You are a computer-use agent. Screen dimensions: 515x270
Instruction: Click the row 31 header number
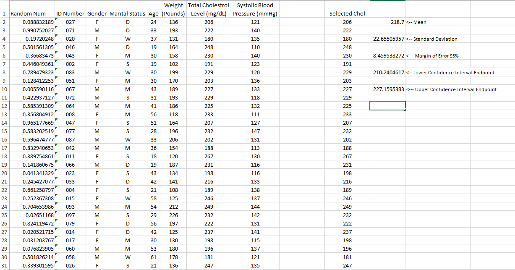point(4,265)
